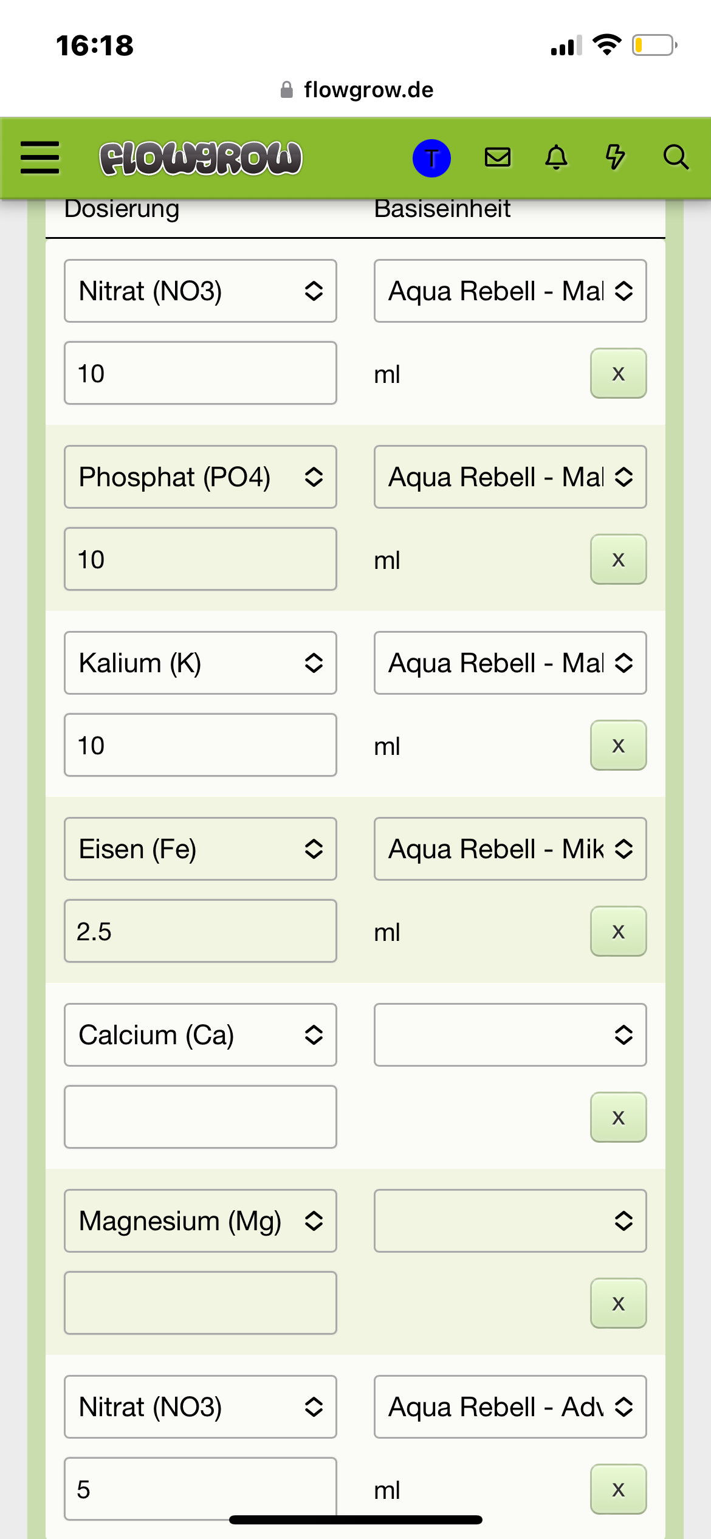Open the hamburger navigation menu
This screenshot has height=1539, width=711.
(x=40, y=158)
